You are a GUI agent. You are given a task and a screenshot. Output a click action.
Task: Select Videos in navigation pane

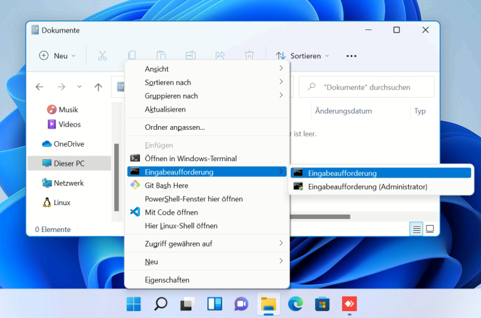click(64, 124)
